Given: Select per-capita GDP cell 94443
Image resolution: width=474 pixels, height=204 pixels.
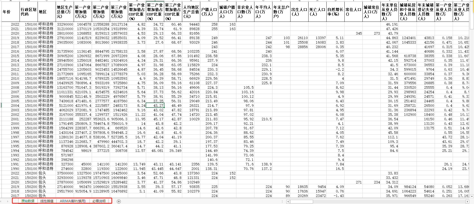Looking at the screenshot, I should click(191, 24).
